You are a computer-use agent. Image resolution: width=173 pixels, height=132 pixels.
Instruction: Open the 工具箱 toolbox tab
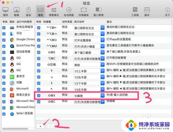(135, 12)
